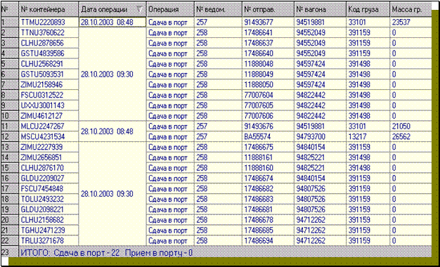Select container cell FSCU0312522
440x267 pixels.
[x=48, y=95]
